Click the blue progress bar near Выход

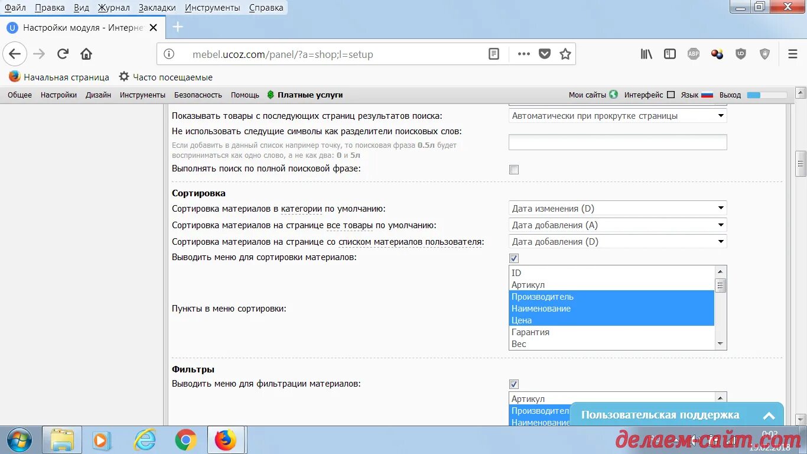[x=767, y=95]
